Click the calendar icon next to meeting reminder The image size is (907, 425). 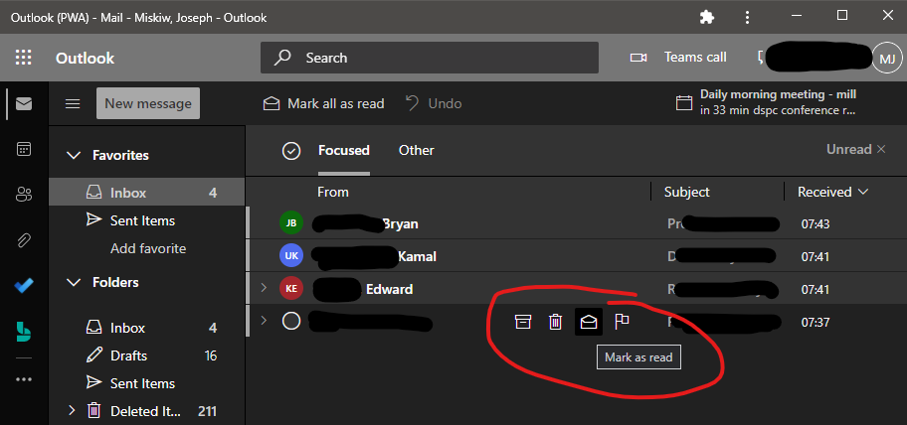point(683,103)
